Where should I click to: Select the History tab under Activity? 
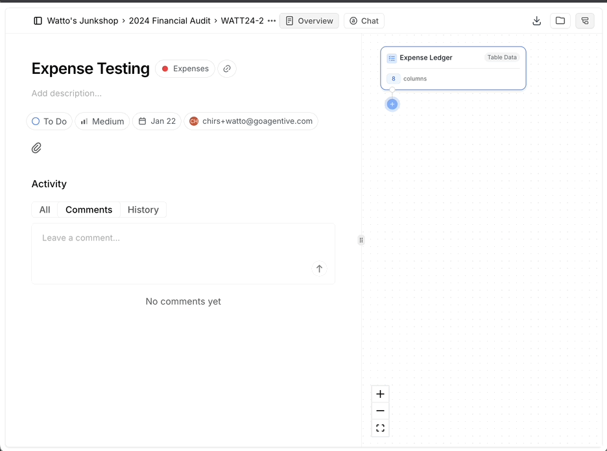coord(143,209)
